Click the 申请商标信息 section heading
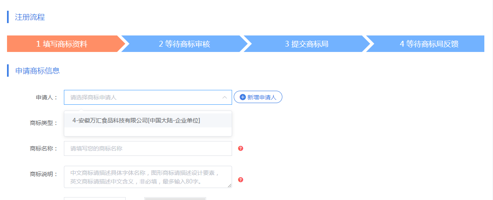The width and height of the screenshot is (493, 200). pos(37,71)
